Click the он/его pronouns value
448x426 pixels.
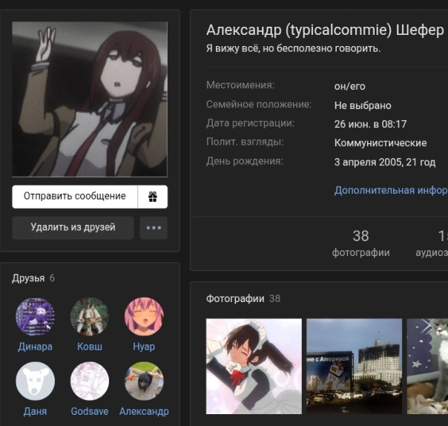(349, 86)
